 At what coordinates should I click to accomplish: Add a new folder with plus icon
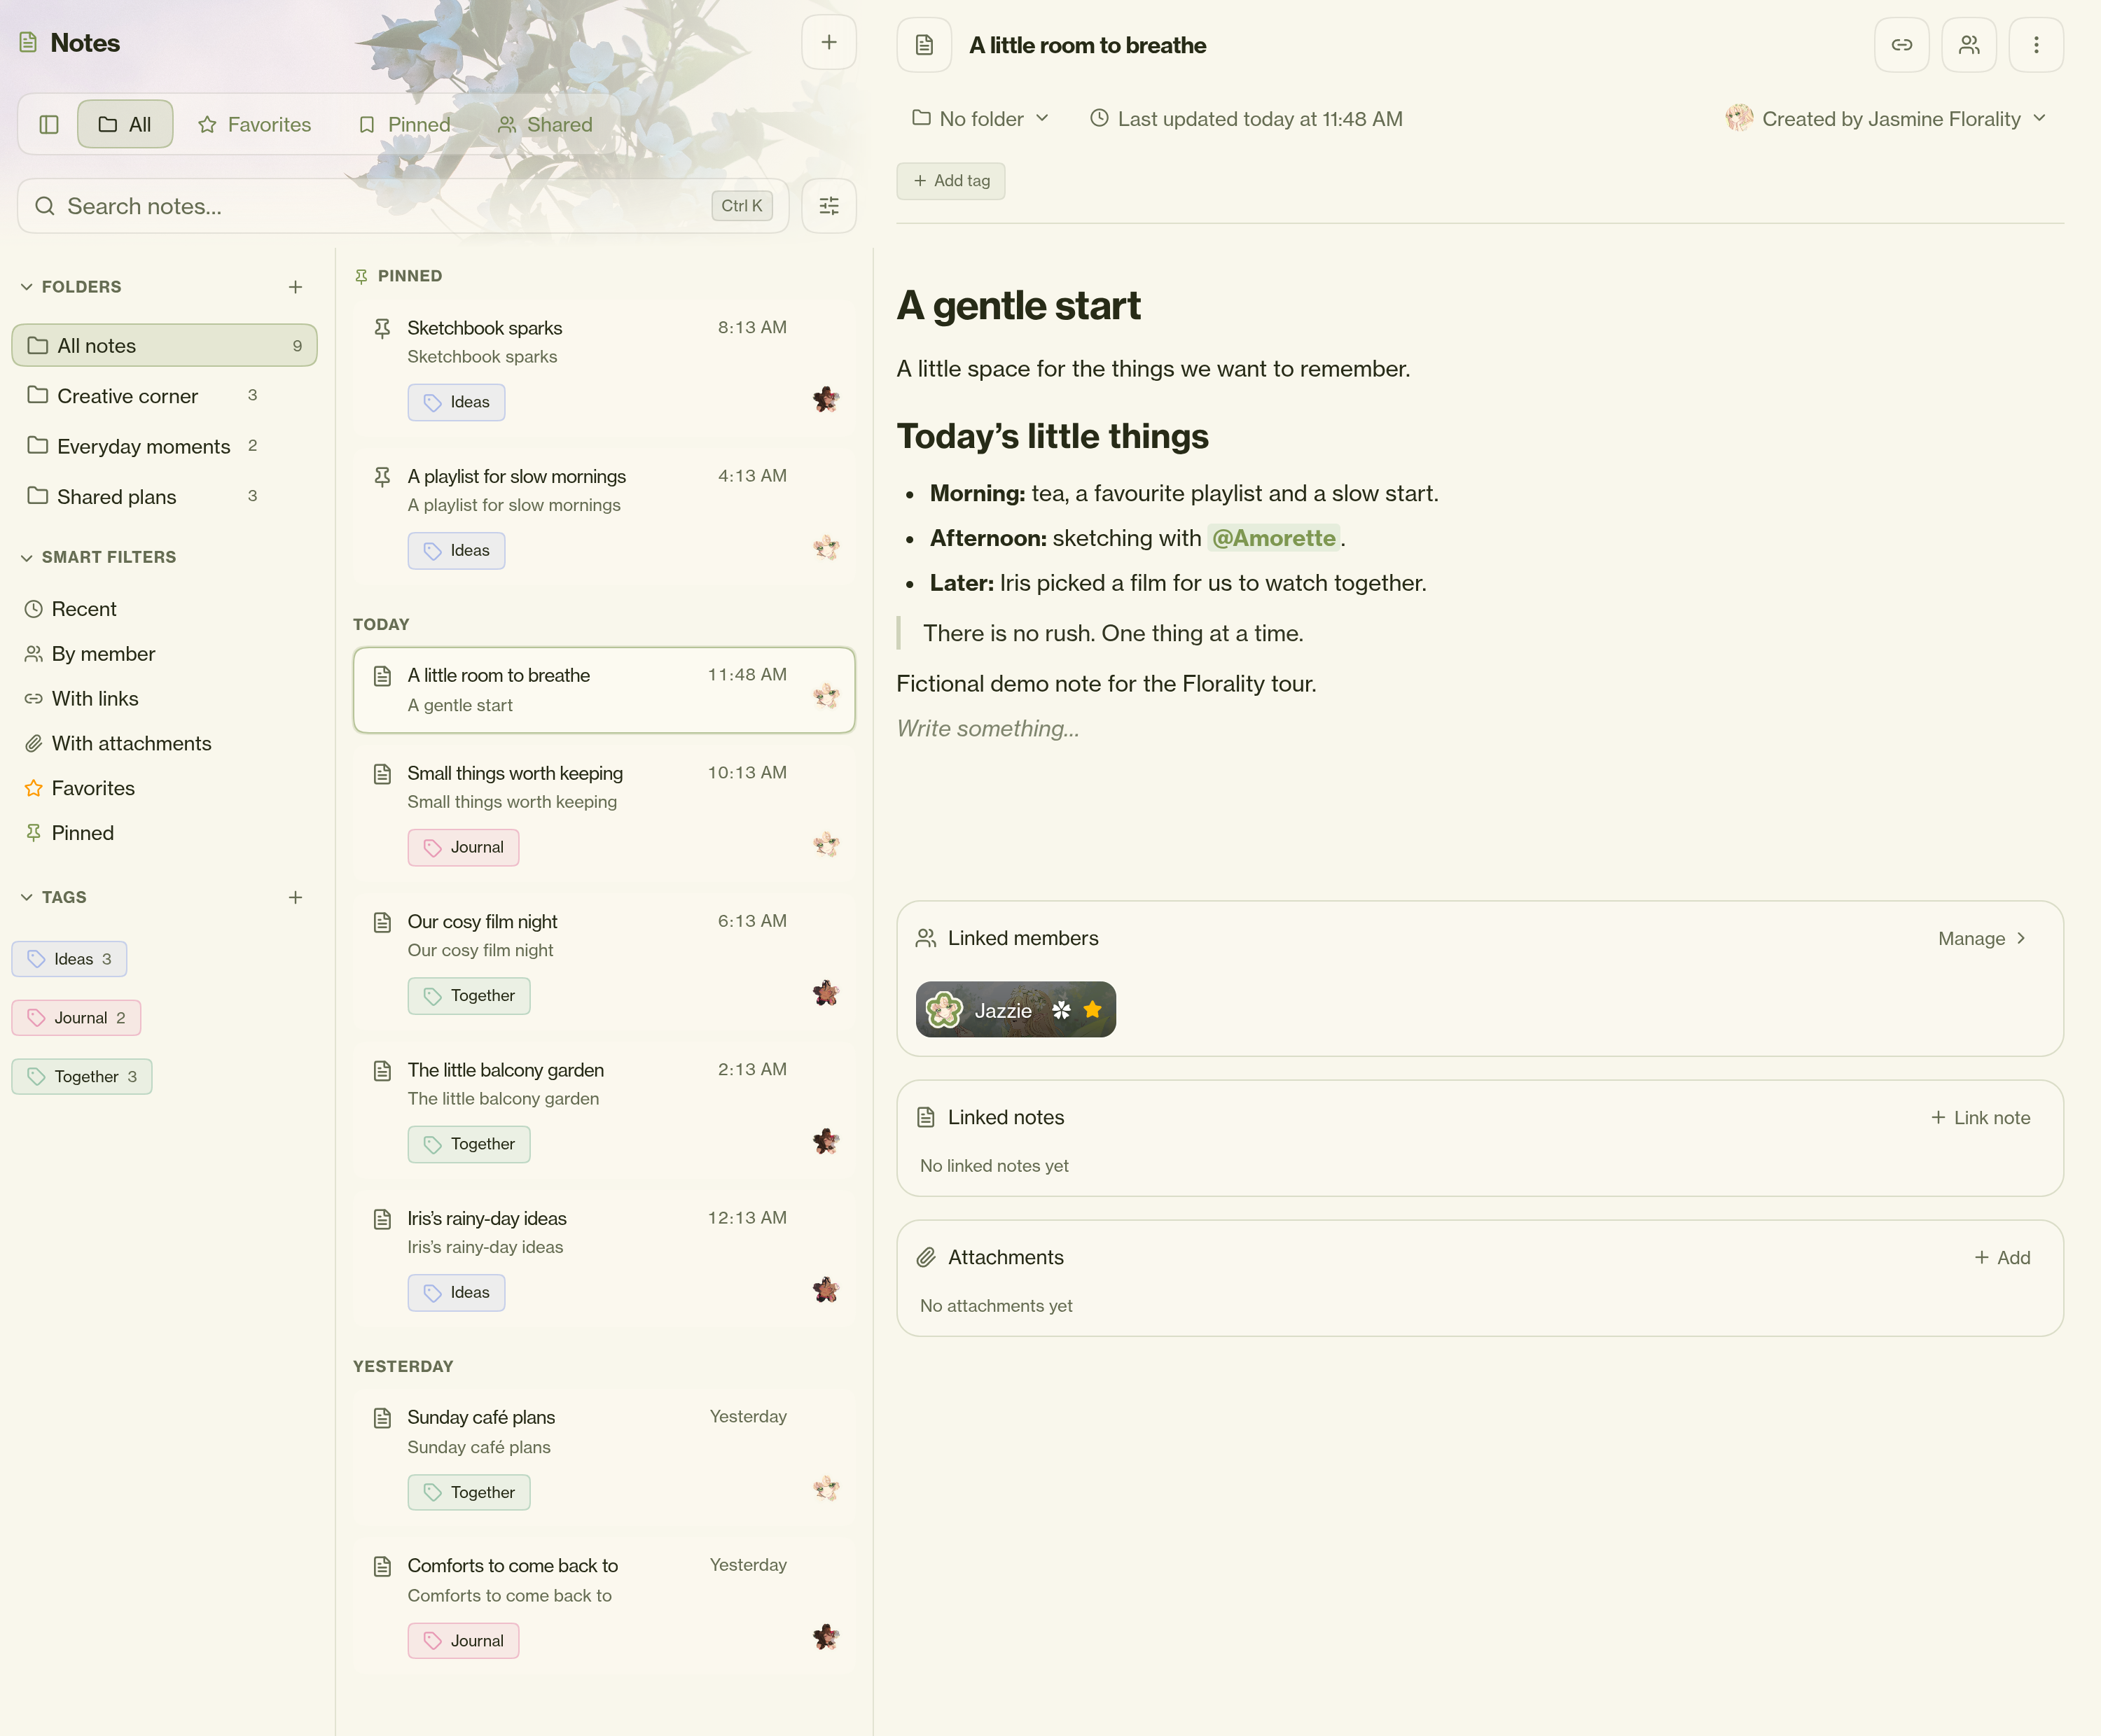(x=295, y=287)
